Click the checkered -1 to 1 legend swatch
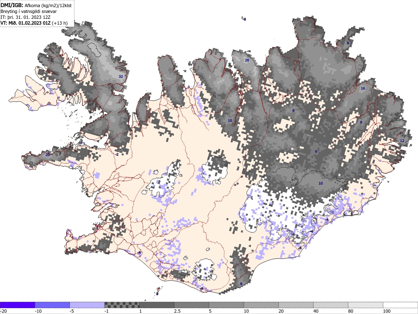This screenshot has height=314, width=418. click(x=122, y=305)
